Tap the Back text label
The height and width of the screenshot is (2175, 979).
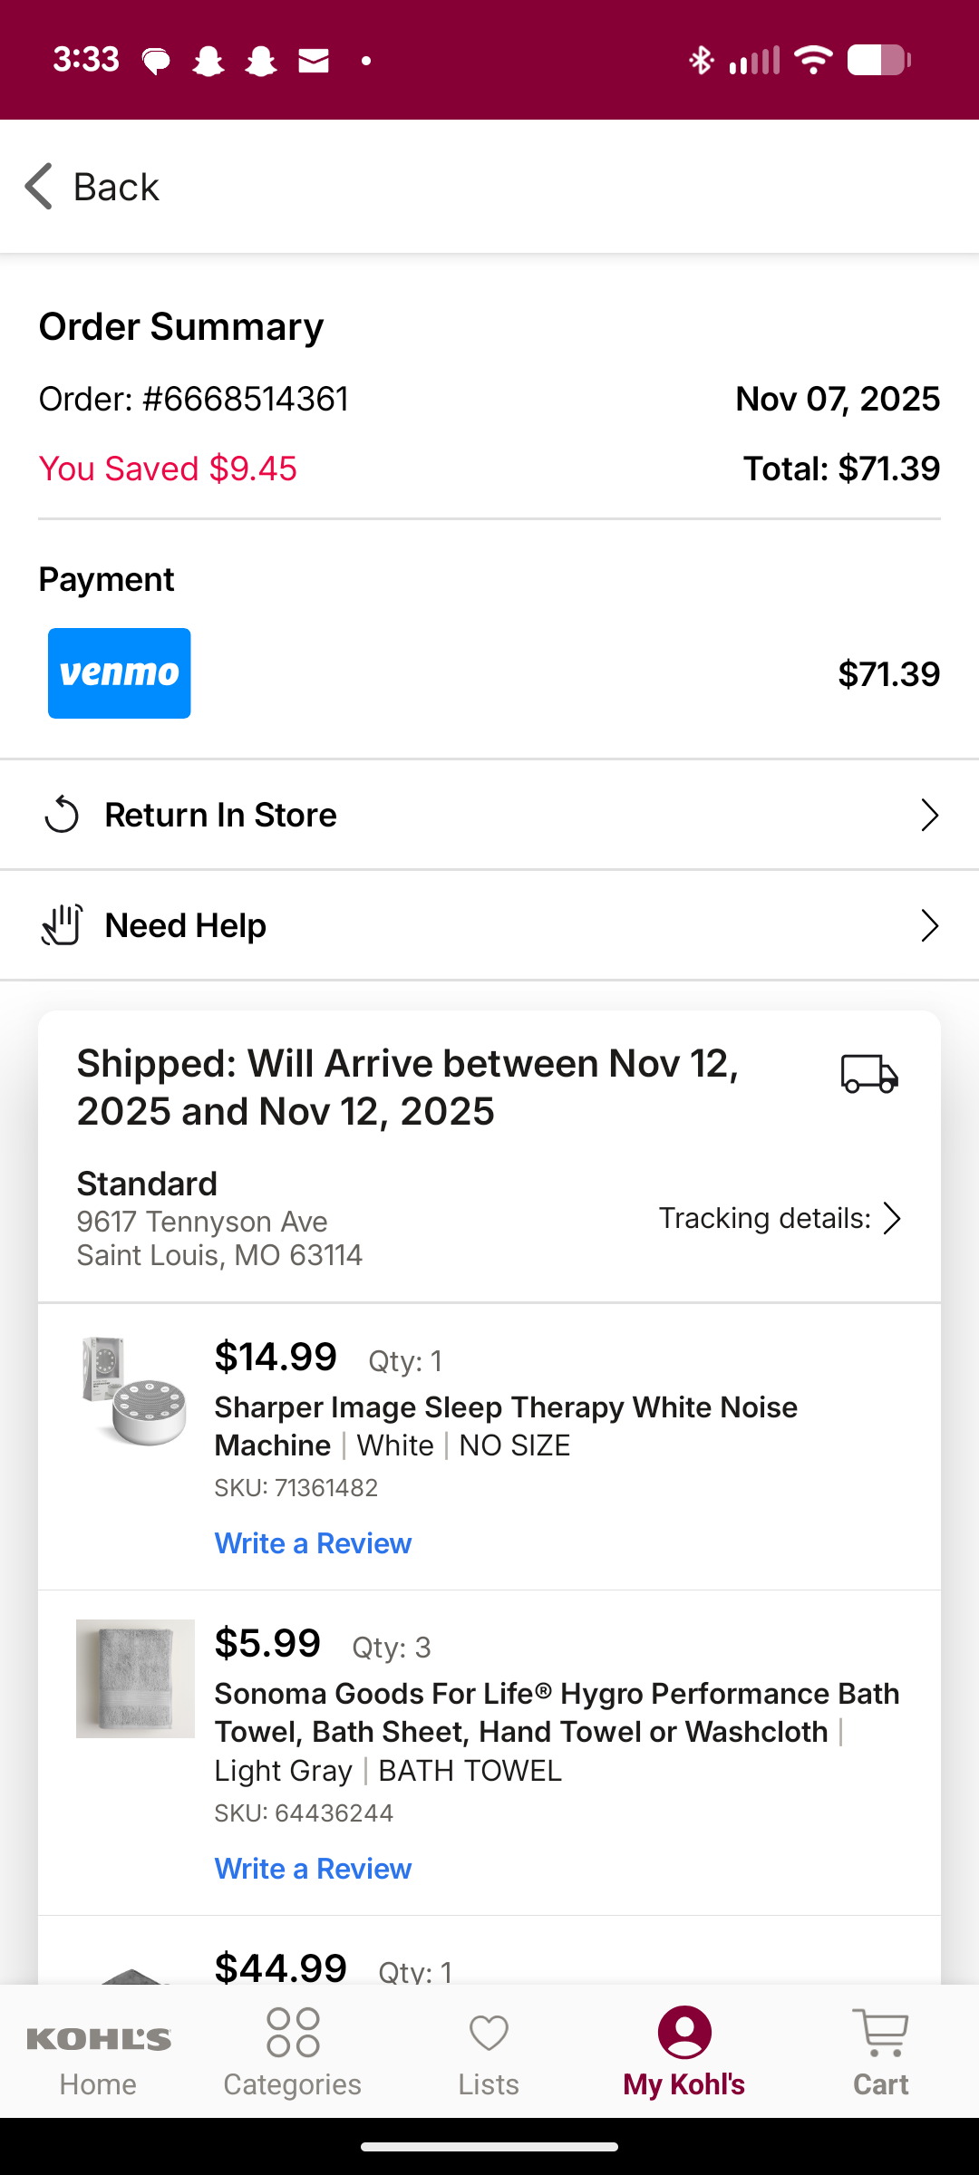point(116,187)
